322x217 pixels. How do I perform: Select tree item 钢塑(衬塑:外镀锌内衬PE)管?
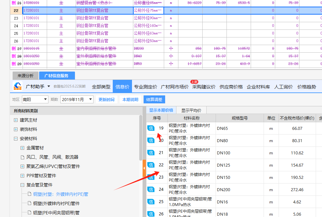tap(61, 194)
